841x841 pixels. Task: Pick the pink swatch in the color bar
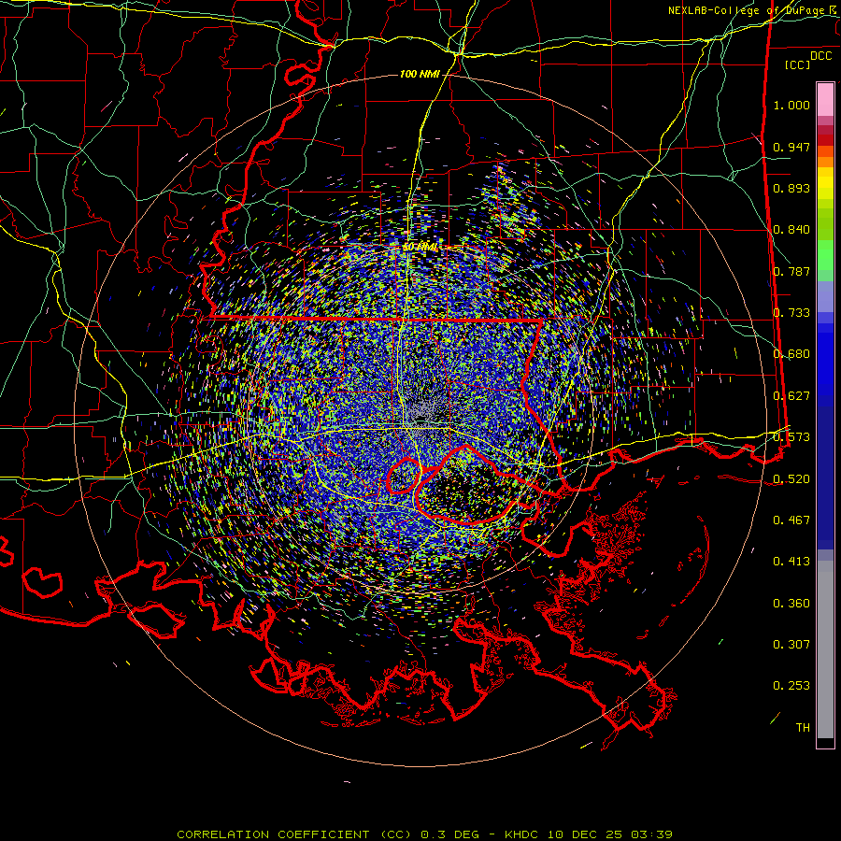[x=825, y=99]
